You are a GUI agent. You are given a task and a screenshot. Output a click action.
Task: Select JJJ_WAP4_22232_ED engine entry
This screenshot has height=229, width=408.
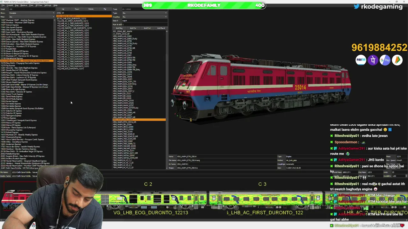[121, 34]
